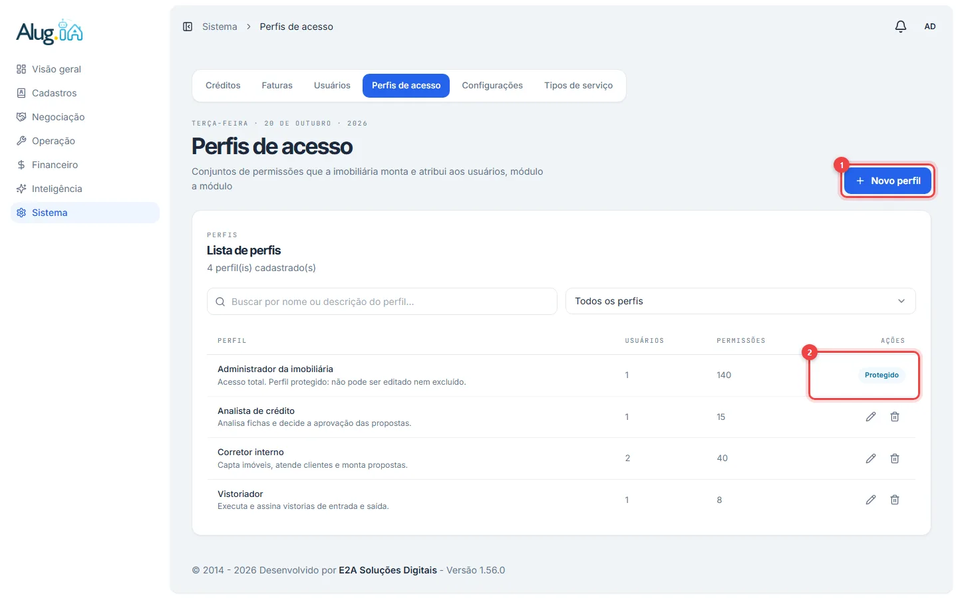Go to Negociação section
Screen dimensions: 958x598
(x=85, y=117)
